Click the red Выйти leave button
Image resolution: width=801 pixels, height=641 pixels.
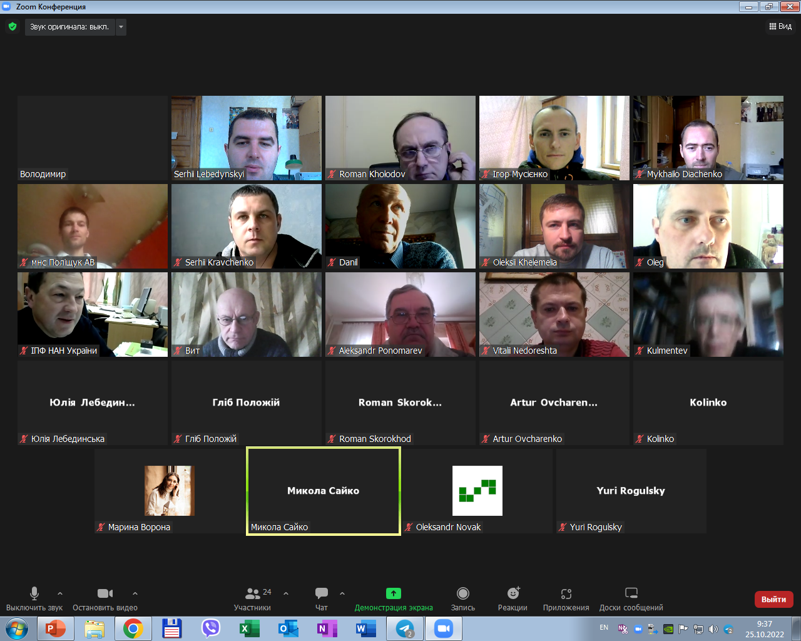[774, 599]
